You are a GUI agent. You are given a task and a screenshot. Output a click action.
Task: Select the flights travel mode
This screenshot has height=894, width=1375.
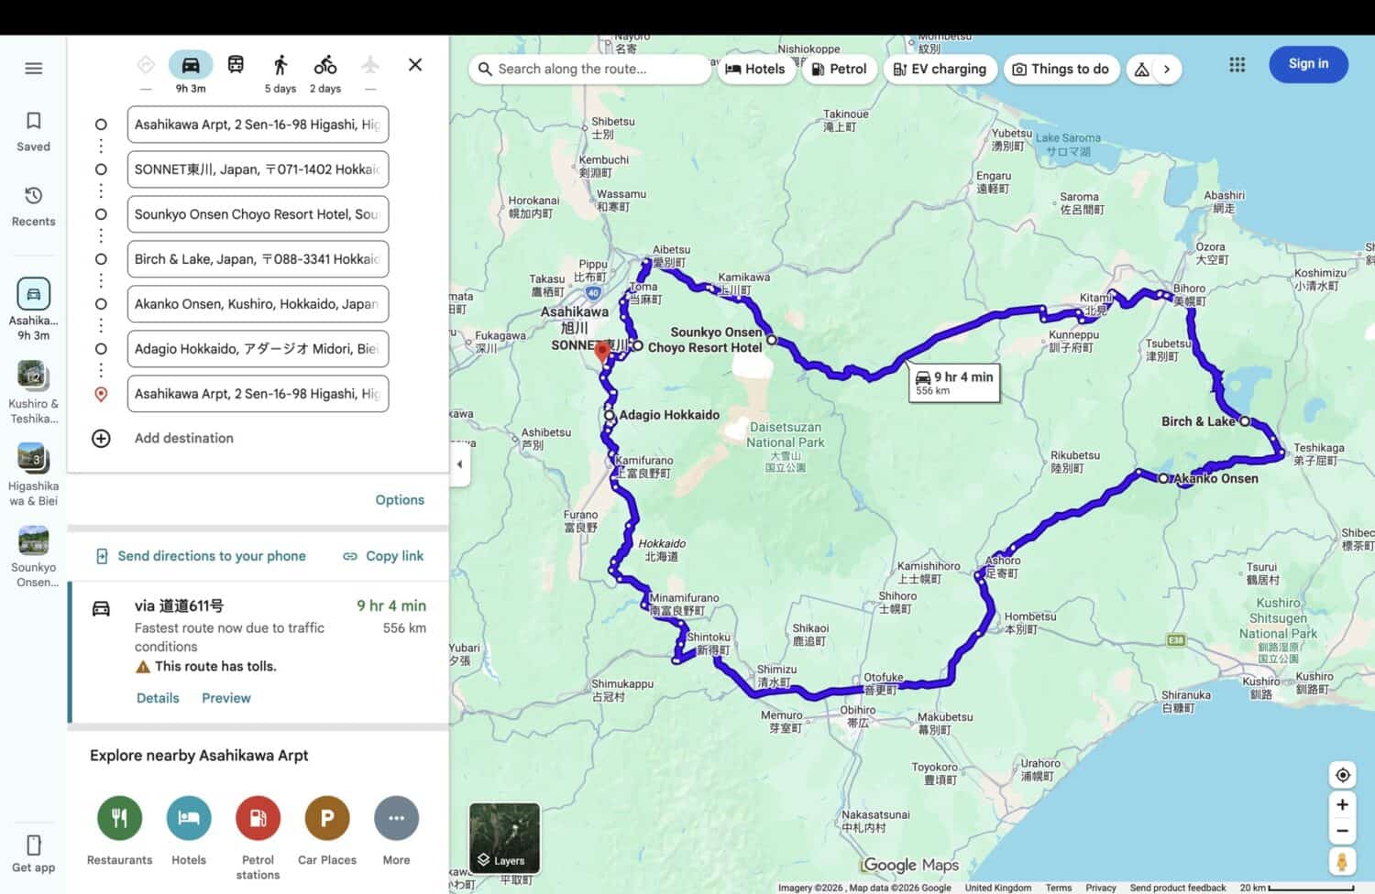370,65
